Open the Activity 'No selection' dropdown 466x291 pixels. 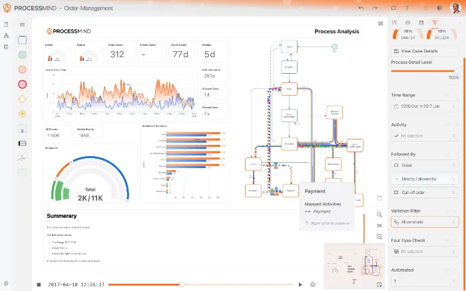421,136
